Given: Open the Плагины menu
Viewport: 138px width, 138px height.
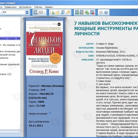Looking at the screenshot, I should 38,7.
